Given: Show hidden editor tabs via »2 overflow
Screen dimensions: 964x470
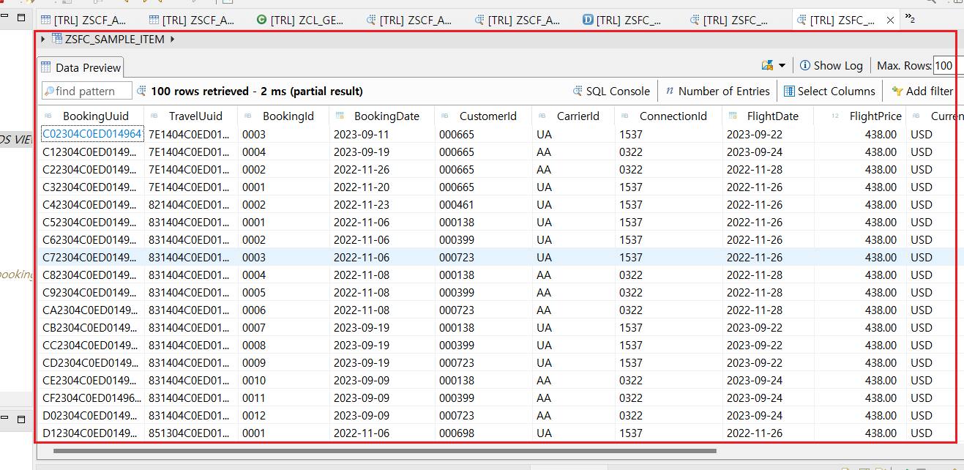Looking at the screenshot, I should click(x=910, y=18).
